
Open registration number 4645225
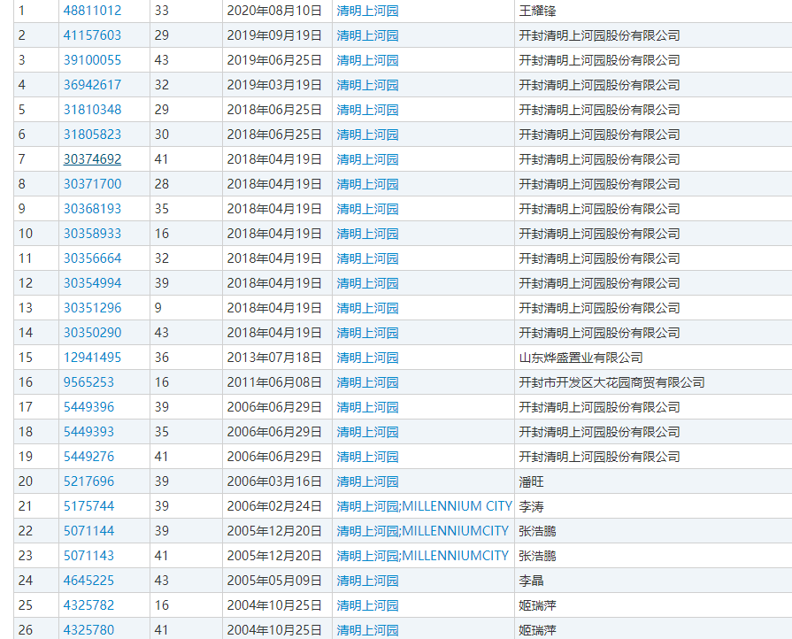(x=88, y=581)
